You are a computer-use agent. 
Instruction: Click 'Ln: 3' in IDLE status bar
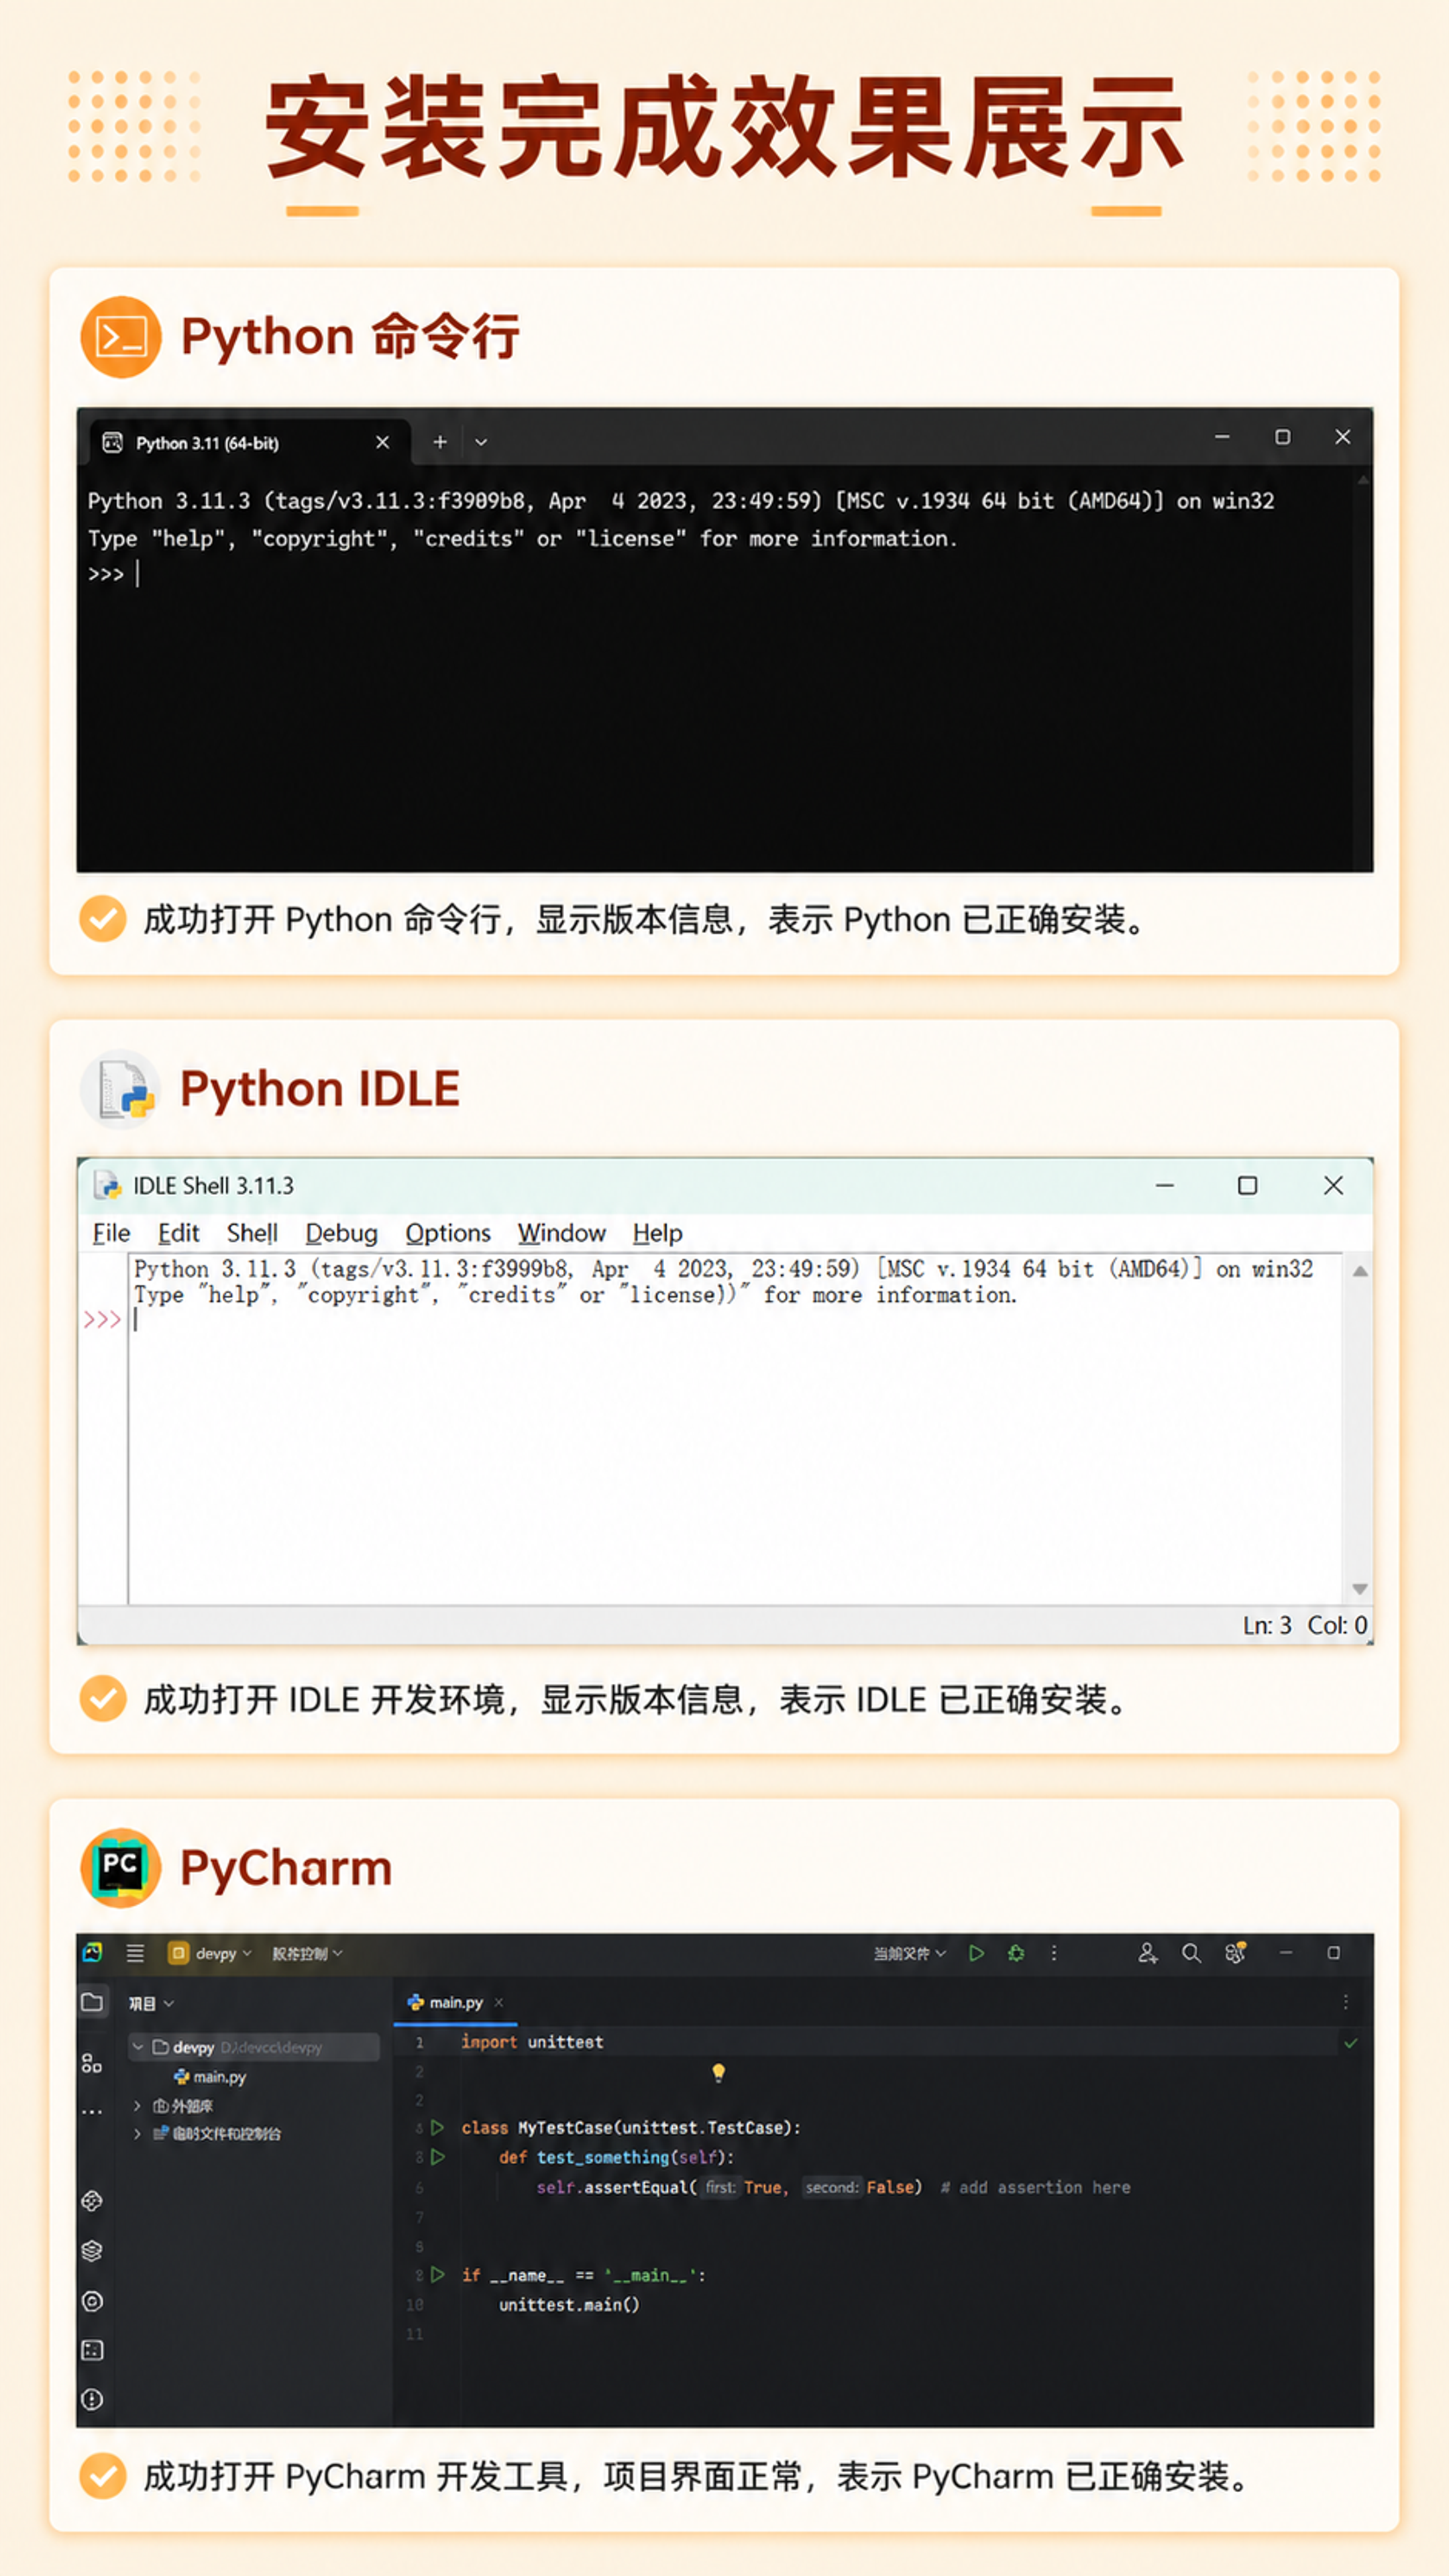click(1267, 1626)
